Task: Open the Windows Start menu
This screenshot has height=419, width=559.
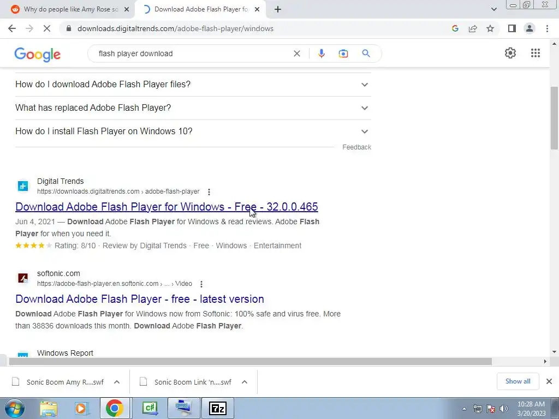Action: (x=15, y=408)
